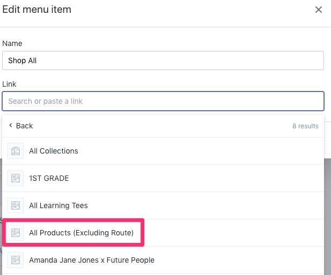Choose the 1ST GRADE collection
Image resolution: width=331 pixels, height=275 pixels.
click(x=163, y=178)
